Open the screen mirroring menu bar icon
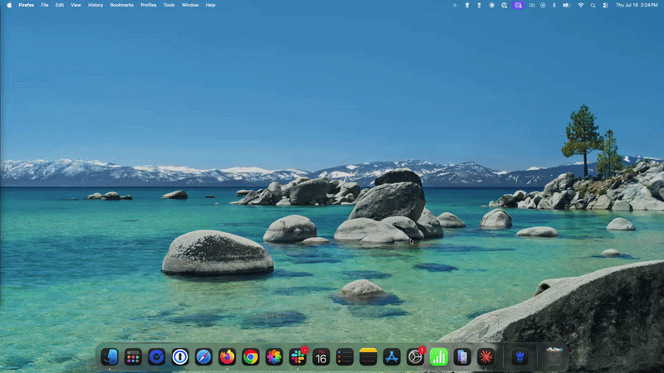Screen dimensions: 664x373 click(x=532, y=5)
